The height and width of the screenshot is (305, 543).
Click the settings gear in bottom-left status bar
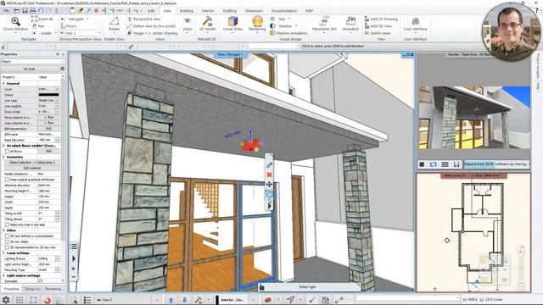tap(6, 299)
